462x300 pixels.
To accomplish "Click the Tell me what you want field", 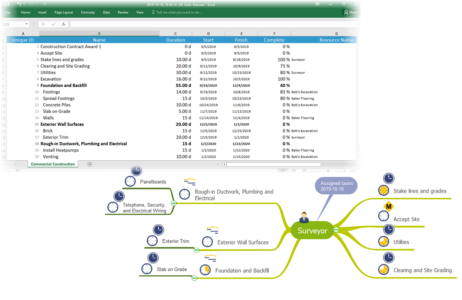I will click(x=179, y=12).
